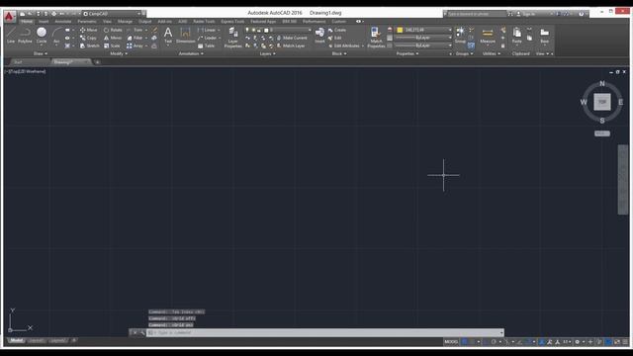Select the Polyline tool

coord(25,36)
